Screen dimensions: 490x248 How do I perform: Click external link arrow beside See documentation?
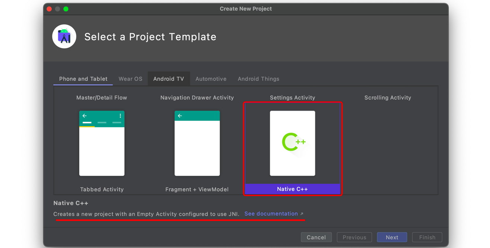point(302,214)
